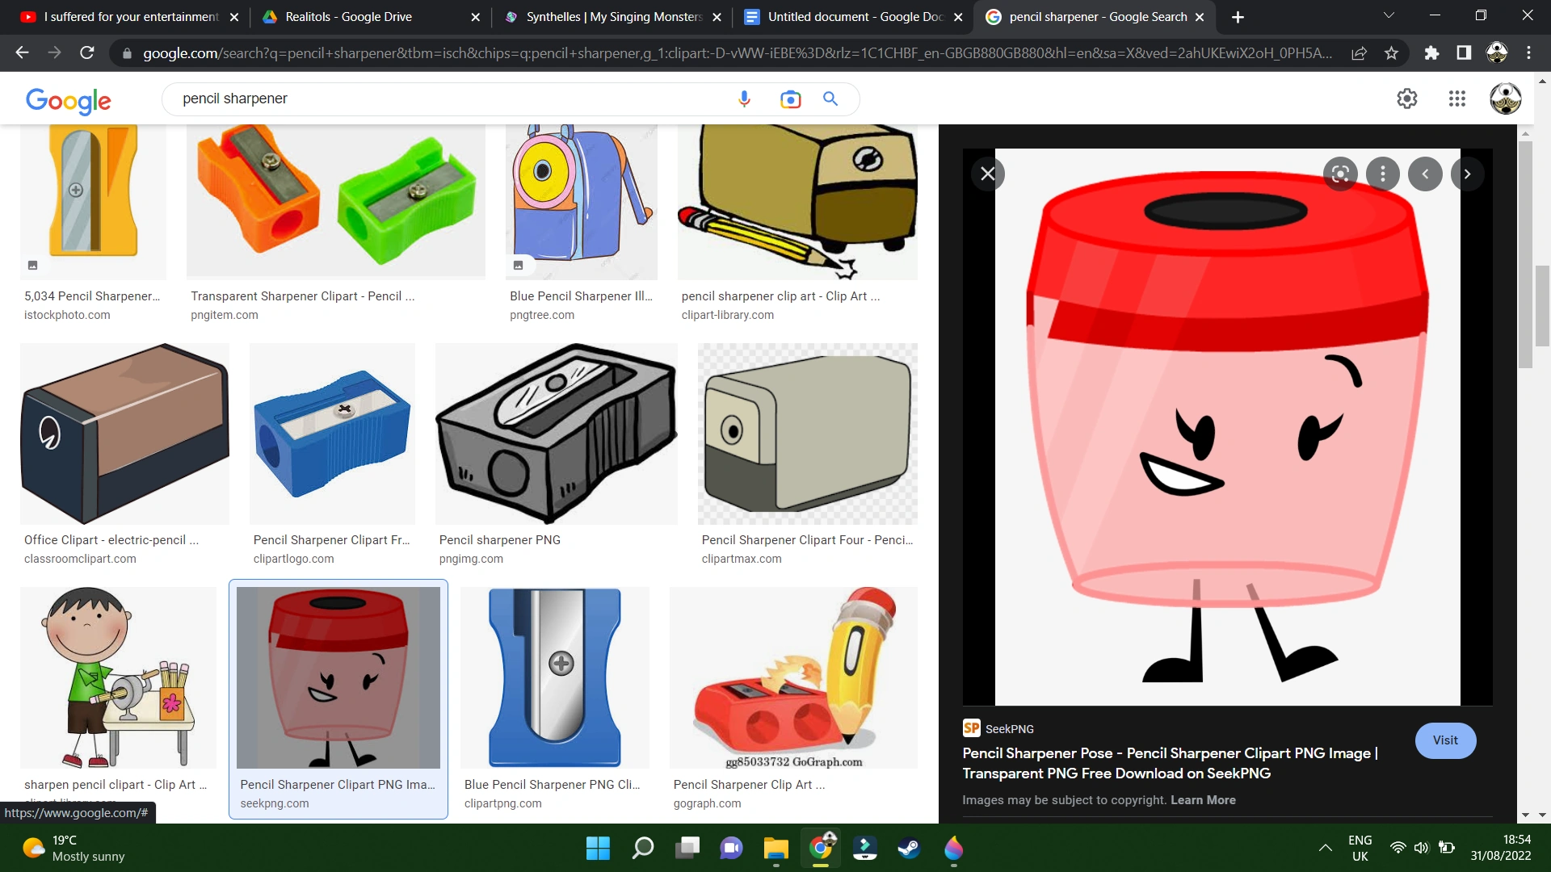
Task: Launch File Explorer from the taskbar
Action: pyautogui.click(x=776, y=849)
